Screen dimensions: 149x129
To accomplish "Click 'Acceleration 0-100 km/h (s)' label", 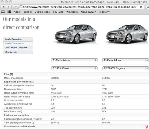I will (18, 104).
